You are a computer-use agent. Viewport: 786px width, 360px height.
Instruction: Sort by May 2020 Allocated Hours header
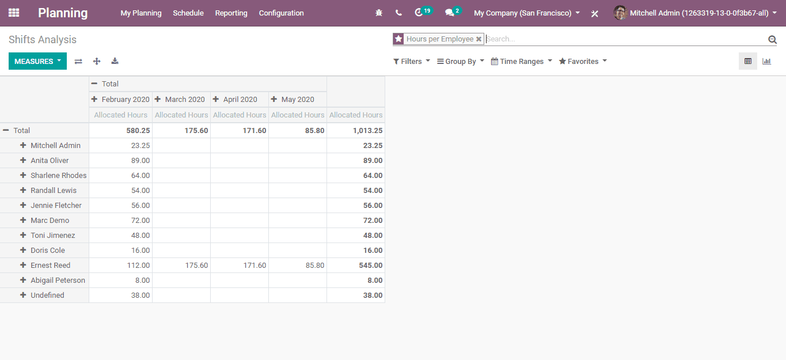[297, 115]
